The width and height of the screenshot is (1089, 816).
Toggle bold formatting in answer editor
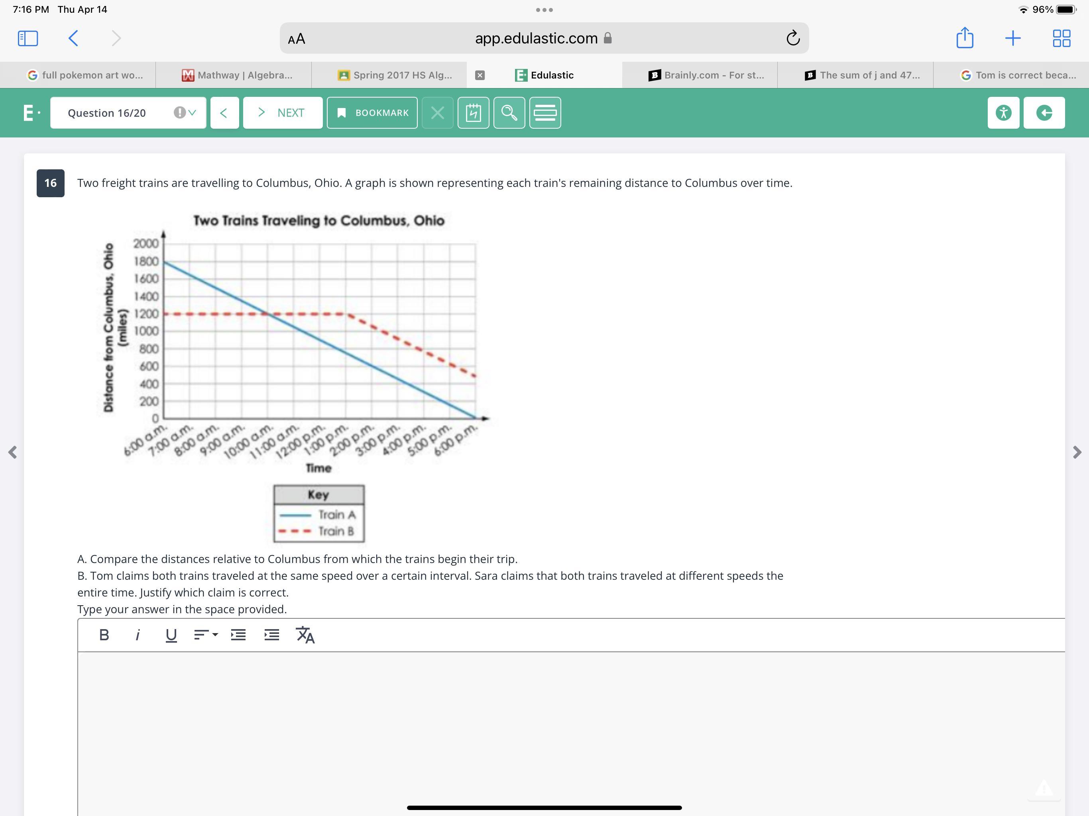104,635
